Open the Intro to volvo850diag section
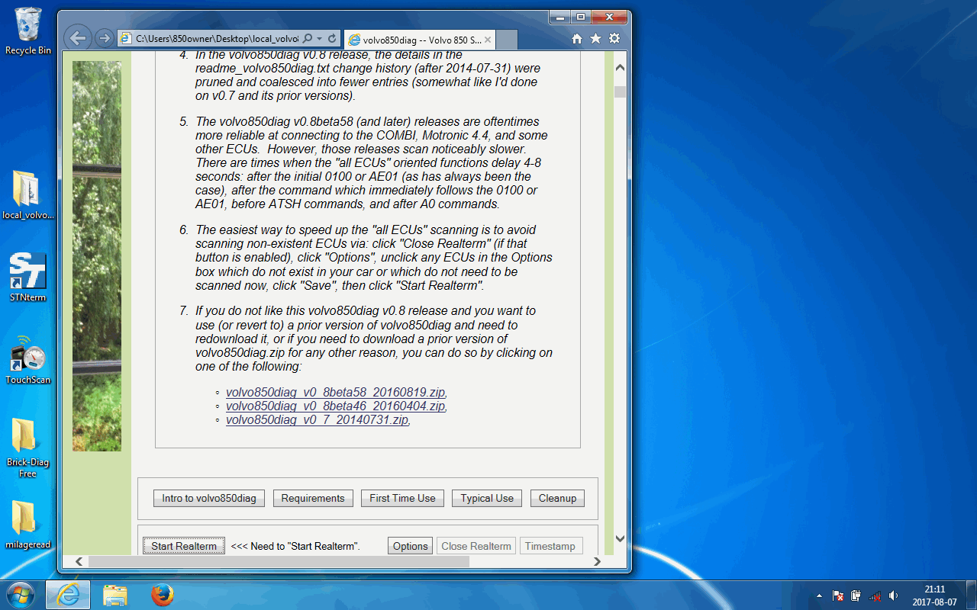 point(209,498)
